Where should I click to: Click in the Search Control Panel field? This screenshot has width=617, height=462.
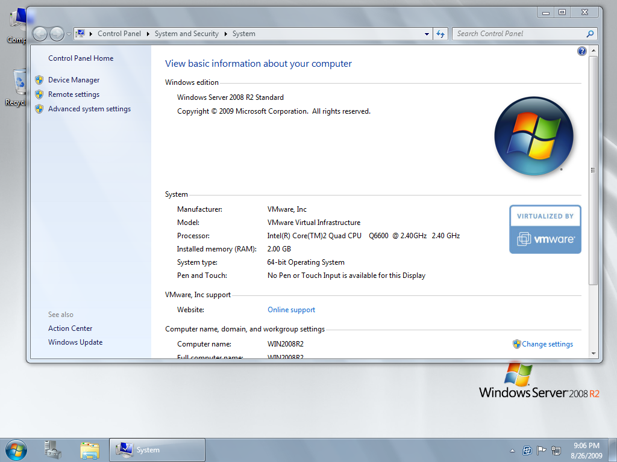(518, 34)
